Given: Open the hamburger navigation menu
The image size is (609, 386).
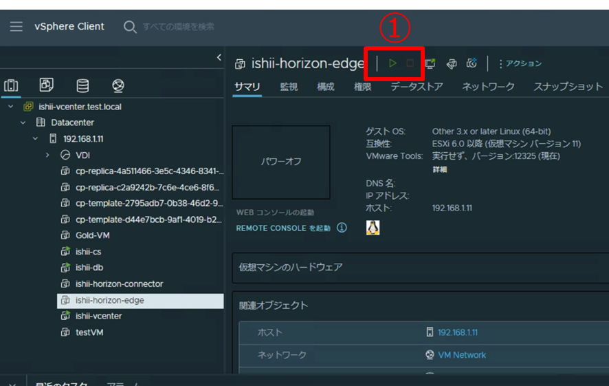Looking at the screenshot, I should (x=16, y=26).
